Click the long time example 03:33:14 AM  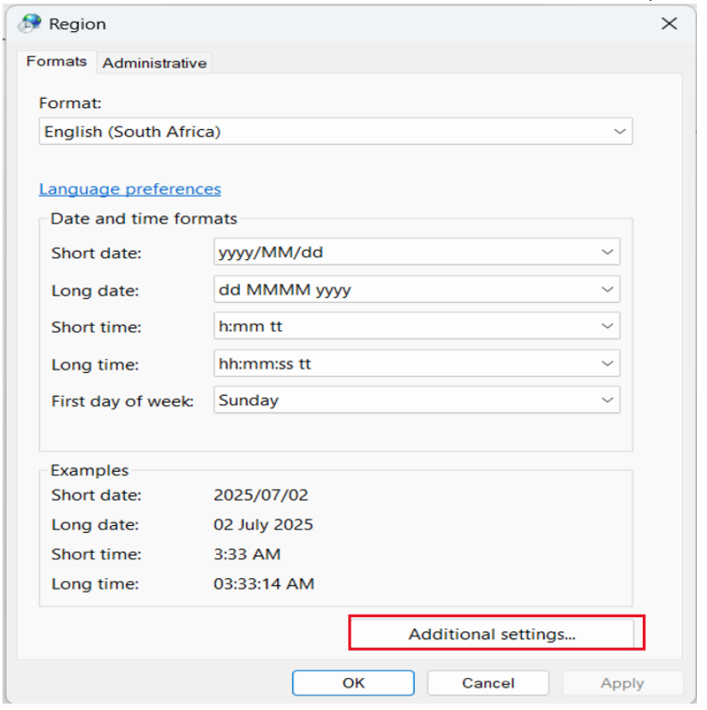pos(264,583)
